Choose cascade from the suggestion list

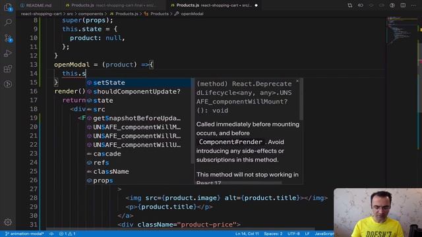138,153
